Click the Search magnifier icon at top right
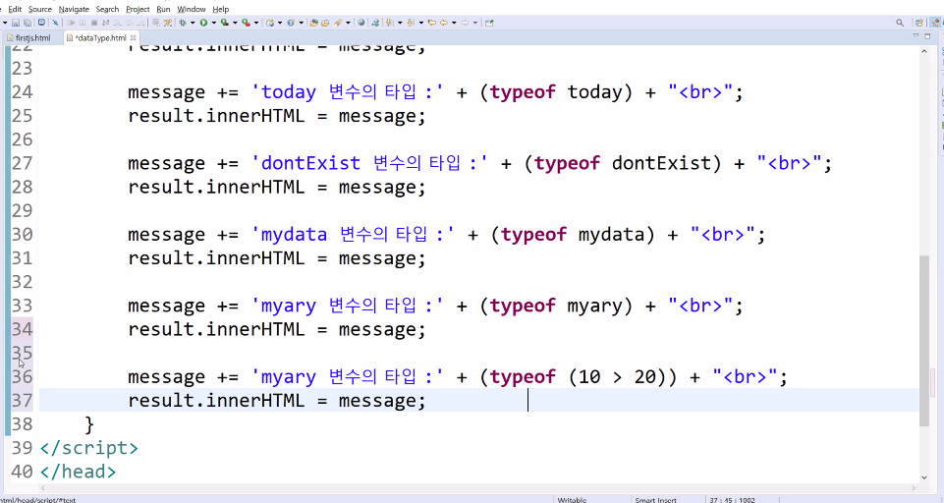This screenshot has width=944, height=503. 900,23
